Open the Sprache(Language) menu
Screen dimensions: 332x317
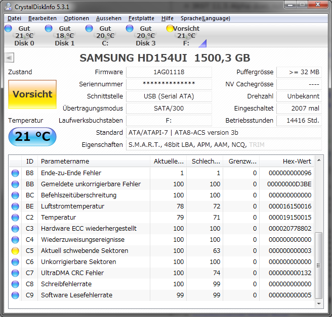click(x=205, y=18)
